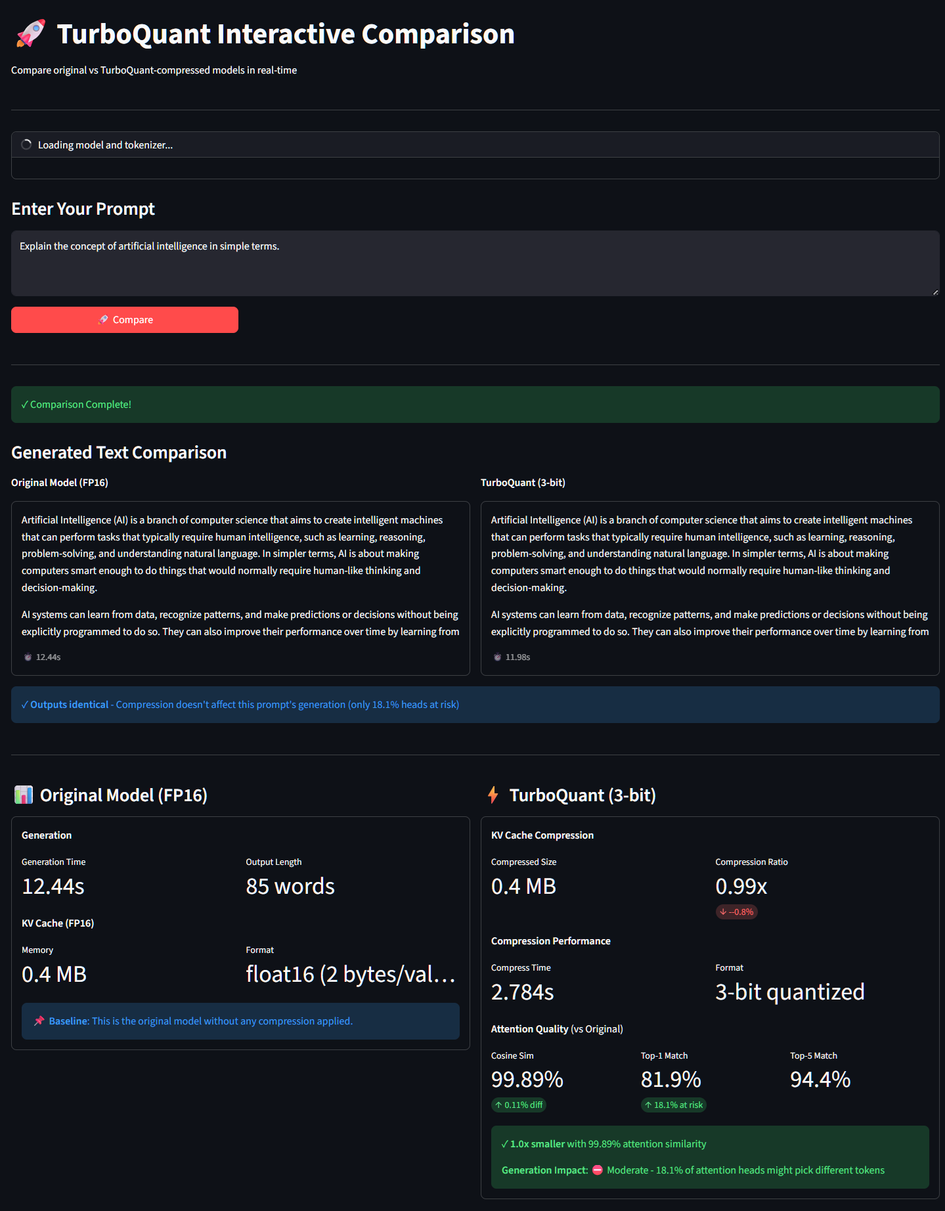The image size is (945, 1211).
Task: Click the textarea resize handle corner
Action: (935, 292)
